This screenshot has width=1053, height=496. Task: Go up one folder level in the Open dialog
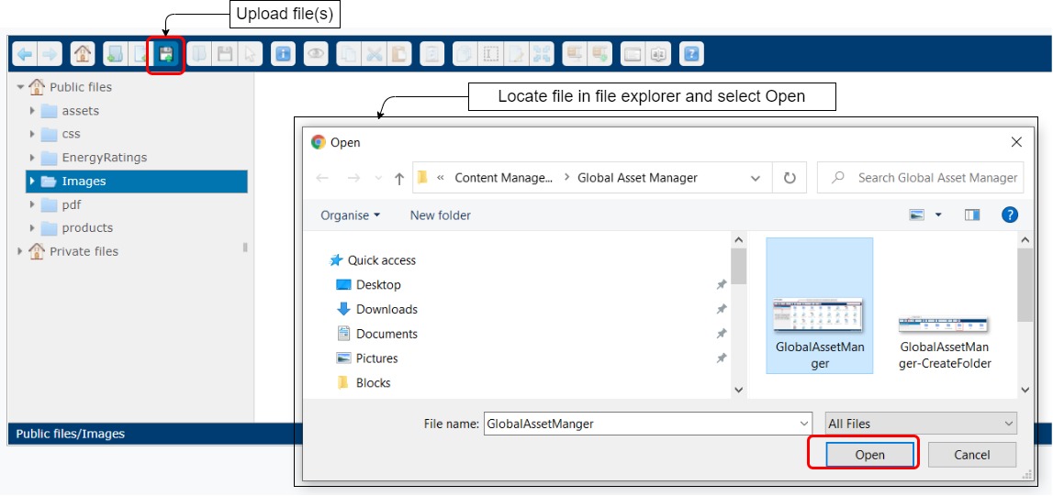coord(399,179)
